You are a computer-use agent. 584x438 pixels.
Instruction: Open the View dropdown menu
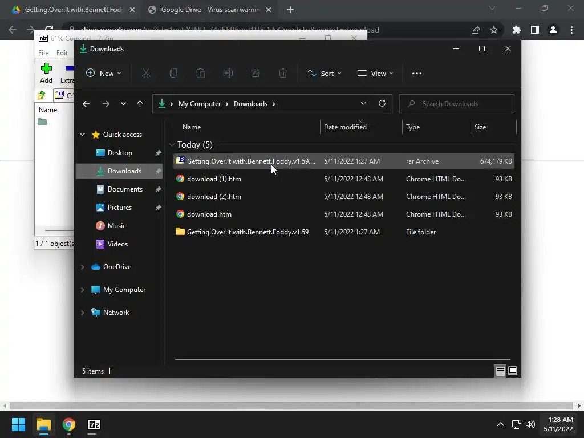[375, 74]
